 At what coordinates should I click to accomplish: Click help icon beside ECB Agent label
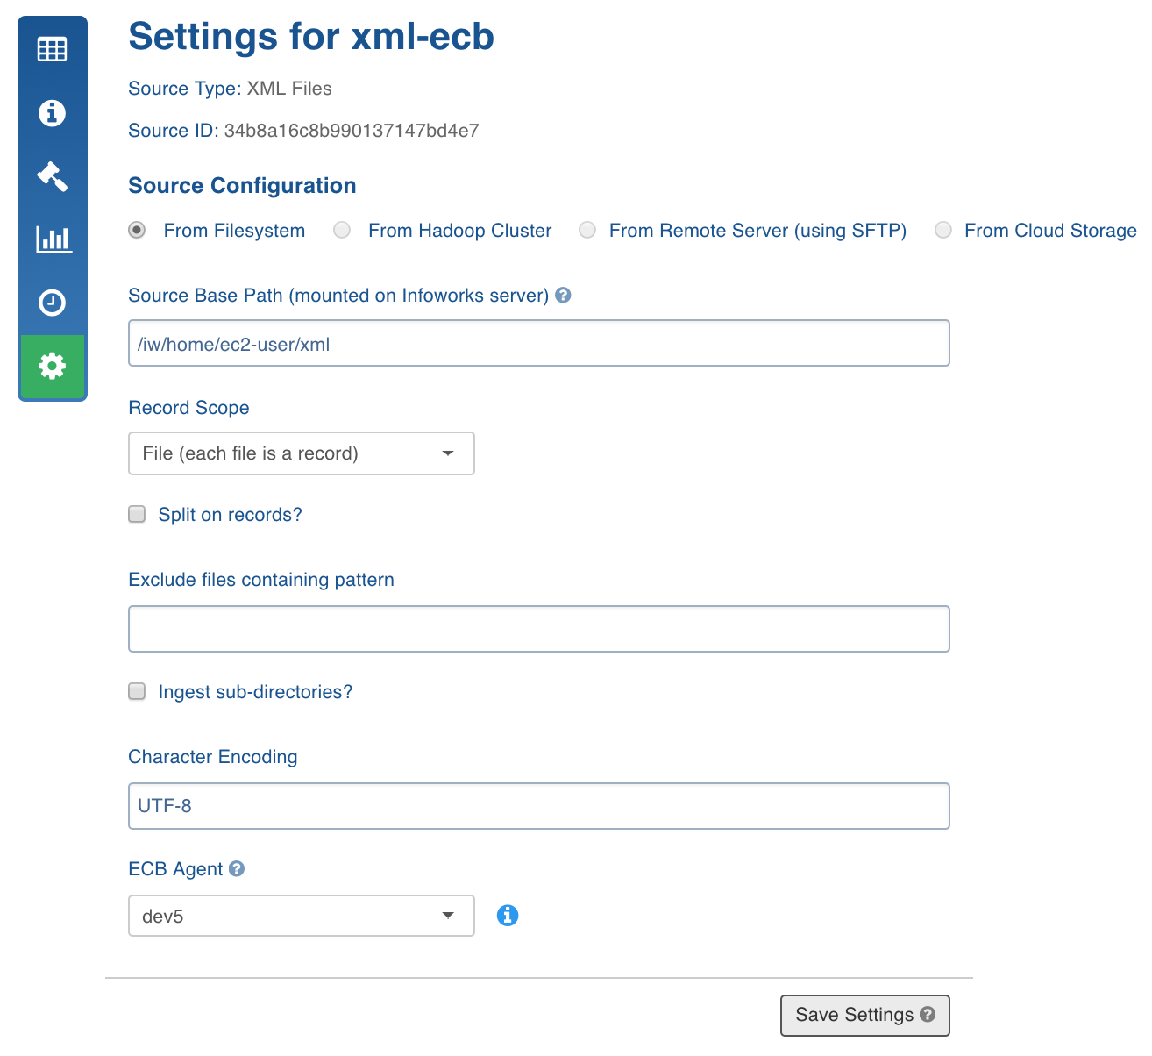(x=237, y=868)
